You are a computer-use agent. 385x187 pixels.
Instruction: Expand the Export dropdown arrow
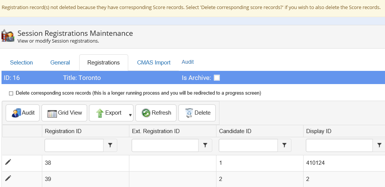tap(130, 115)
